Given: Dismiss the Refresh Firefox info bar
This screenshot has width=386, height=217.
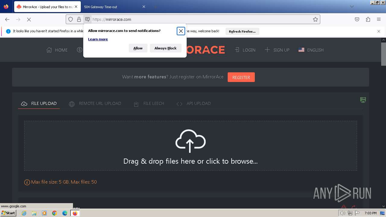Looking at the screenshot, I should click(379, 31).
